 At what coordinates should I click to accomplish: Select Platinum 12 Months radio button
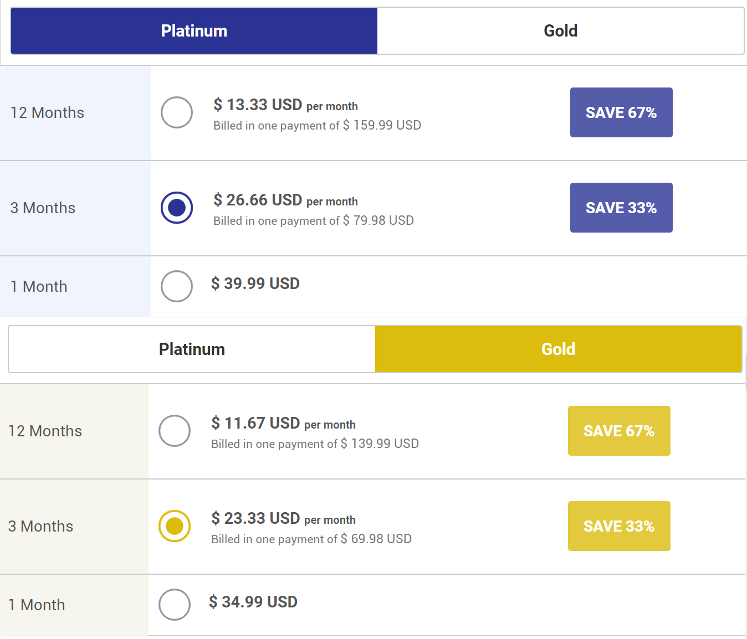[177, 112]
